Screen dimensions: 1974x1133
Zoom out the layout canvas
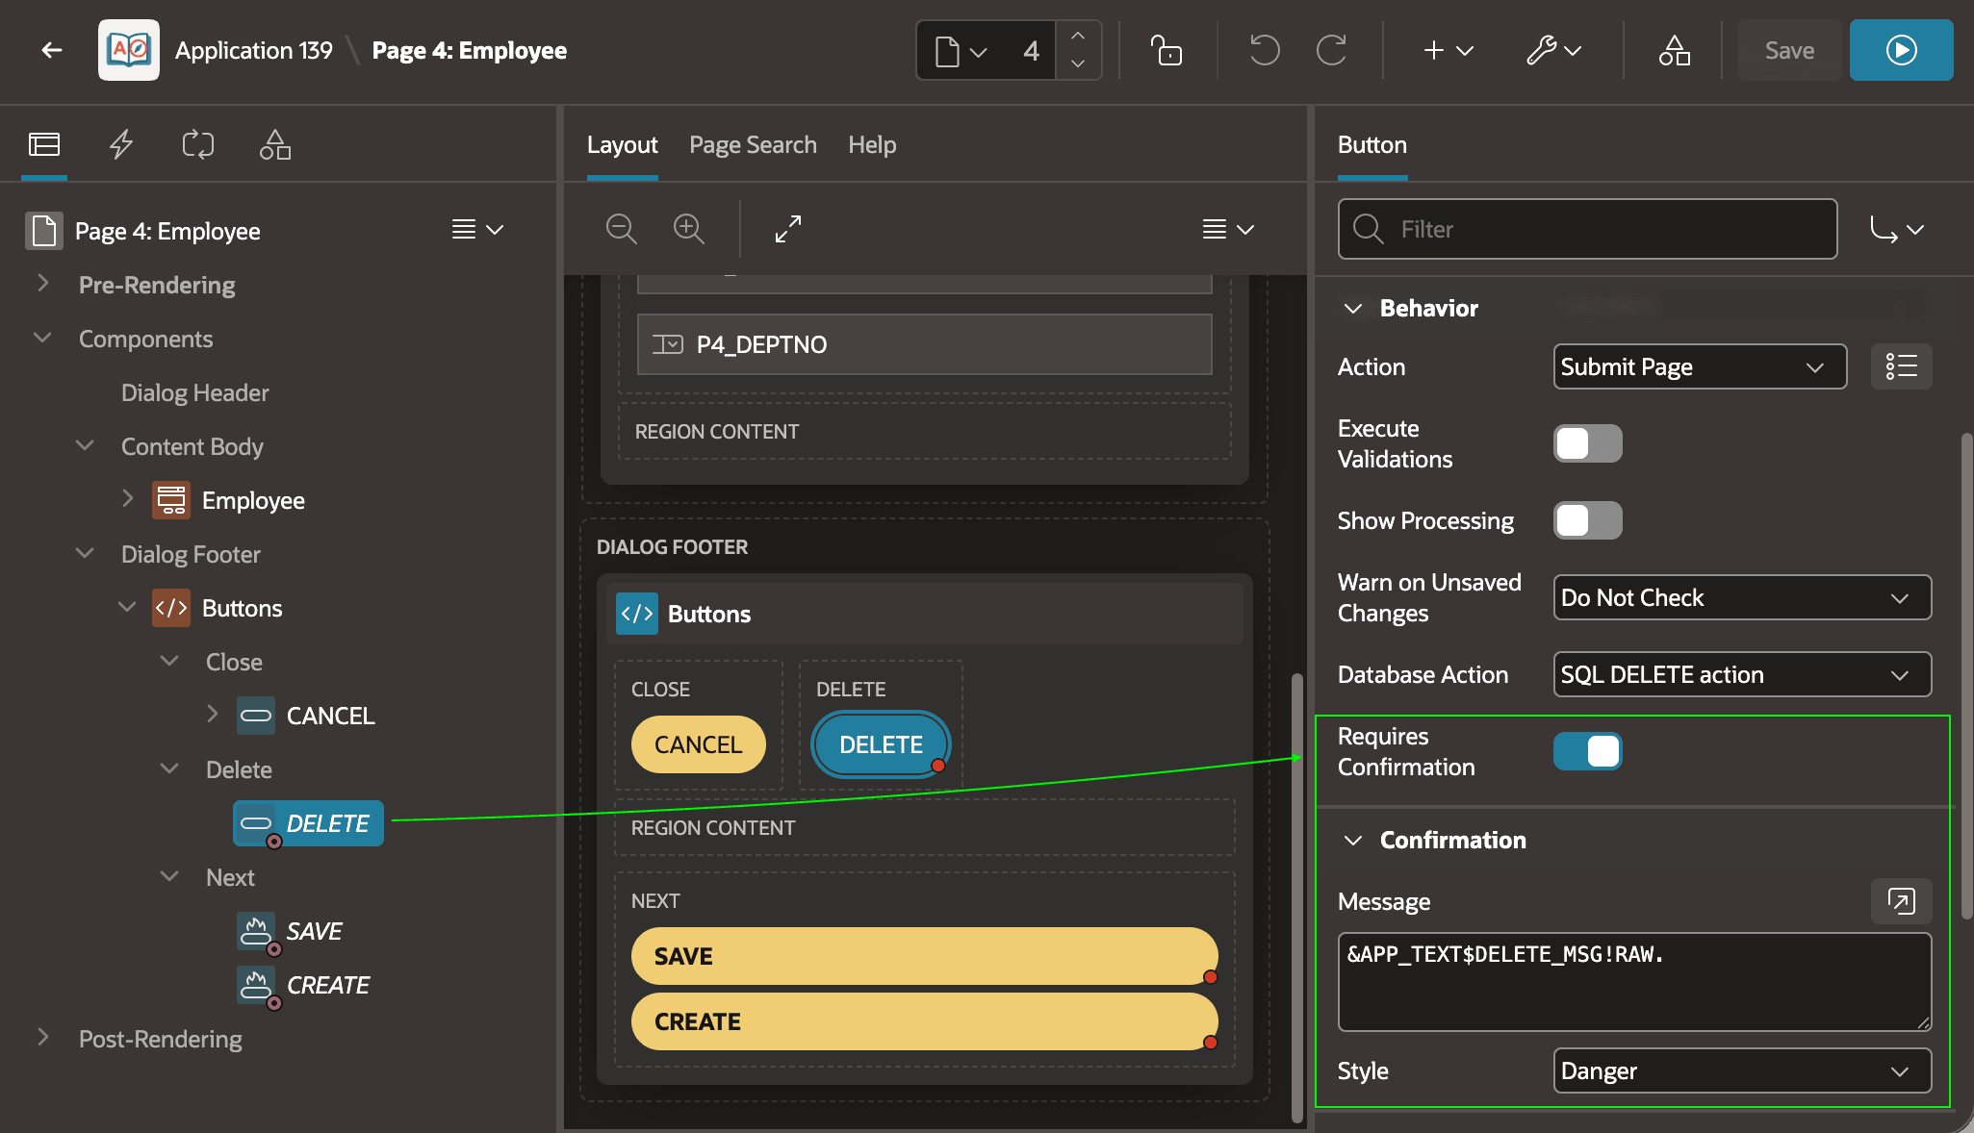pyautogui.click(x=621, y=229)
